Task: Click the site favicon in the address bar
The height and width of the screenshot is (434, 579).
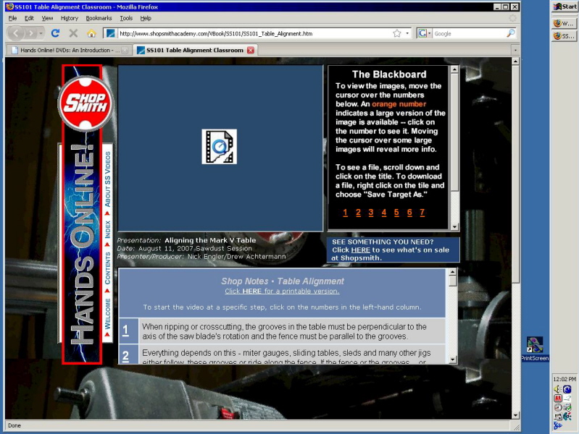Action: [110, 33]
